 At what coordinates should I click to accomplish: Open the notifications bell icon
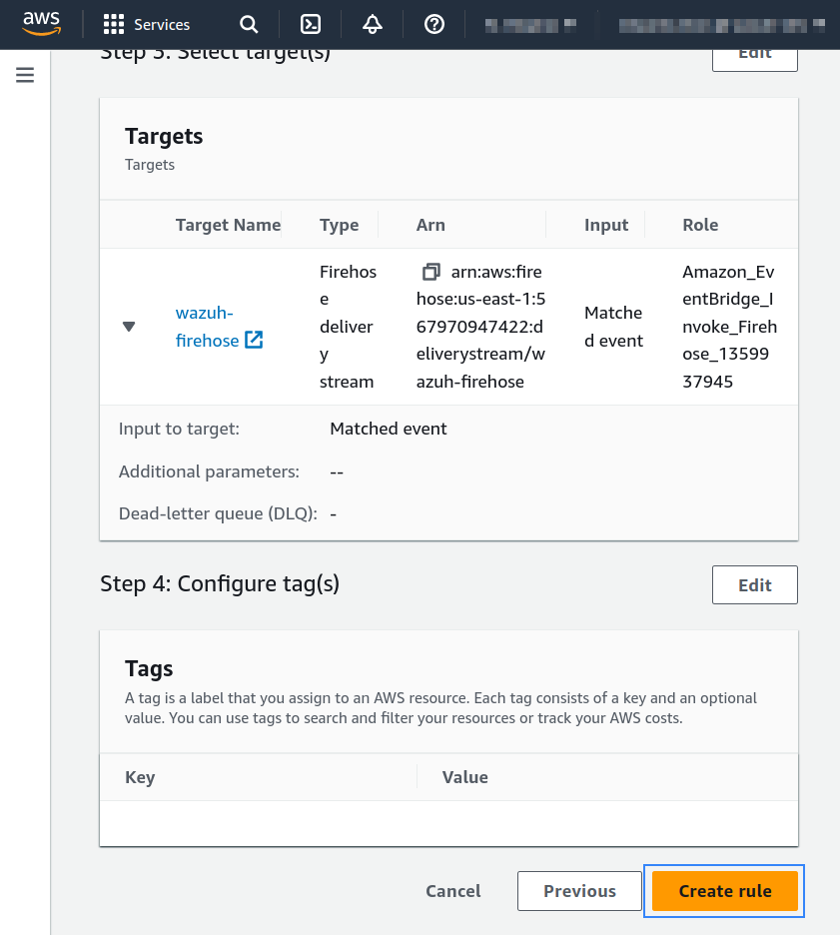[373, 24]
